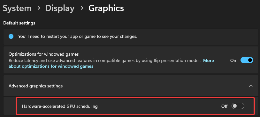
Task: Click chevron separator between Display and Graphics
Action: [82, 8]
